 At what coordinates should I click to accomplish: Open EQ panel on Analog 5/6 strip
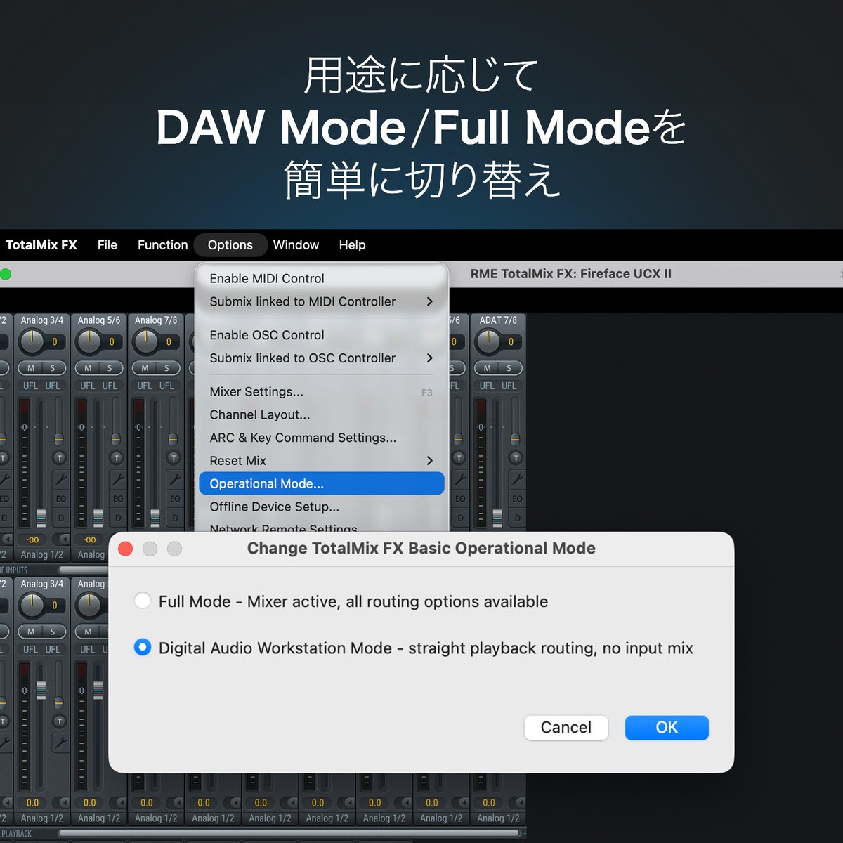[118, 499]
